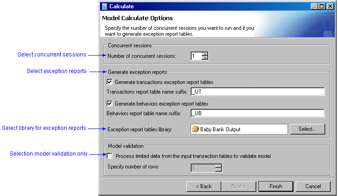Click the Select library for exception reports label
The height and width of the screenshot is (196, 338).
(44, 128)
